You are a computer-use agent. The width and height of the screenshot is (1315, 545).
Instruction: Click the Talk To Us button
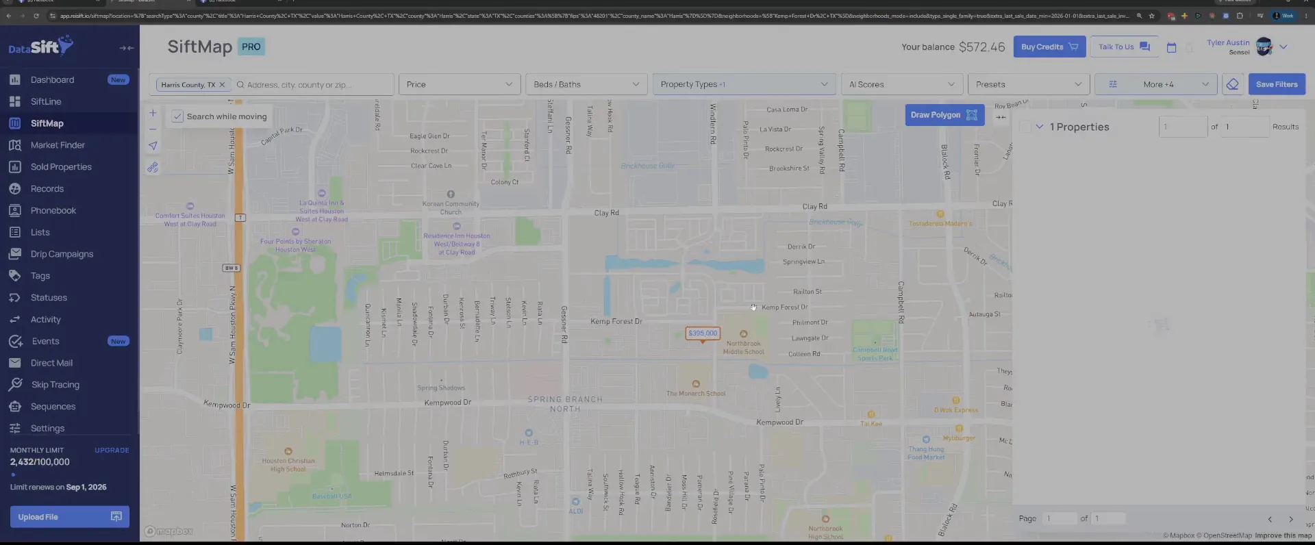pyautogui.click(x=1124, y=47)
